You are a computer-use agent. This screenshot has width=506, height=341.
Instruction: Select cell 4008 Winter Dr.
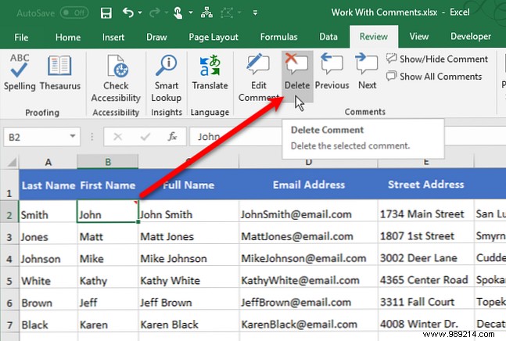pos(425,321)
